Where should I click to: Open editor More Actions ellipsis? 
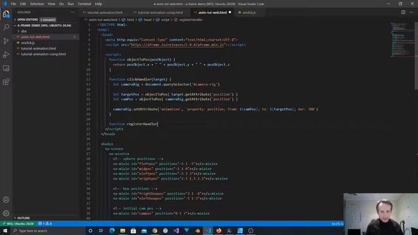(411, 12)
